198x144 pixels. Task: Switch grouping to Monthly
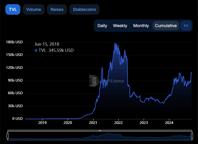click(x=141, y=26)
